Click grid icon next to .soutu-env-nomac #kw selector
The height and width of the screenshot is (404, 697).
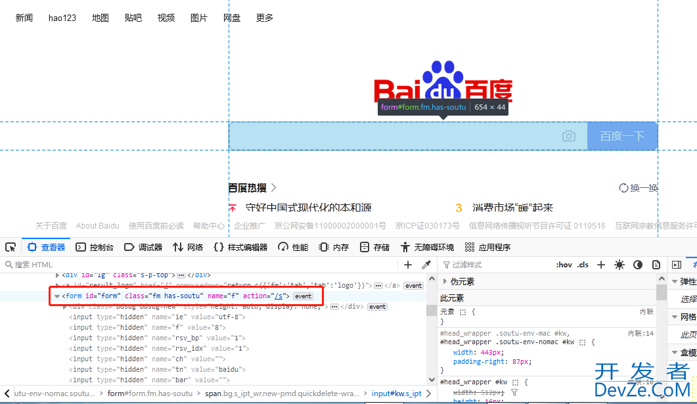(x=582, y=342)
